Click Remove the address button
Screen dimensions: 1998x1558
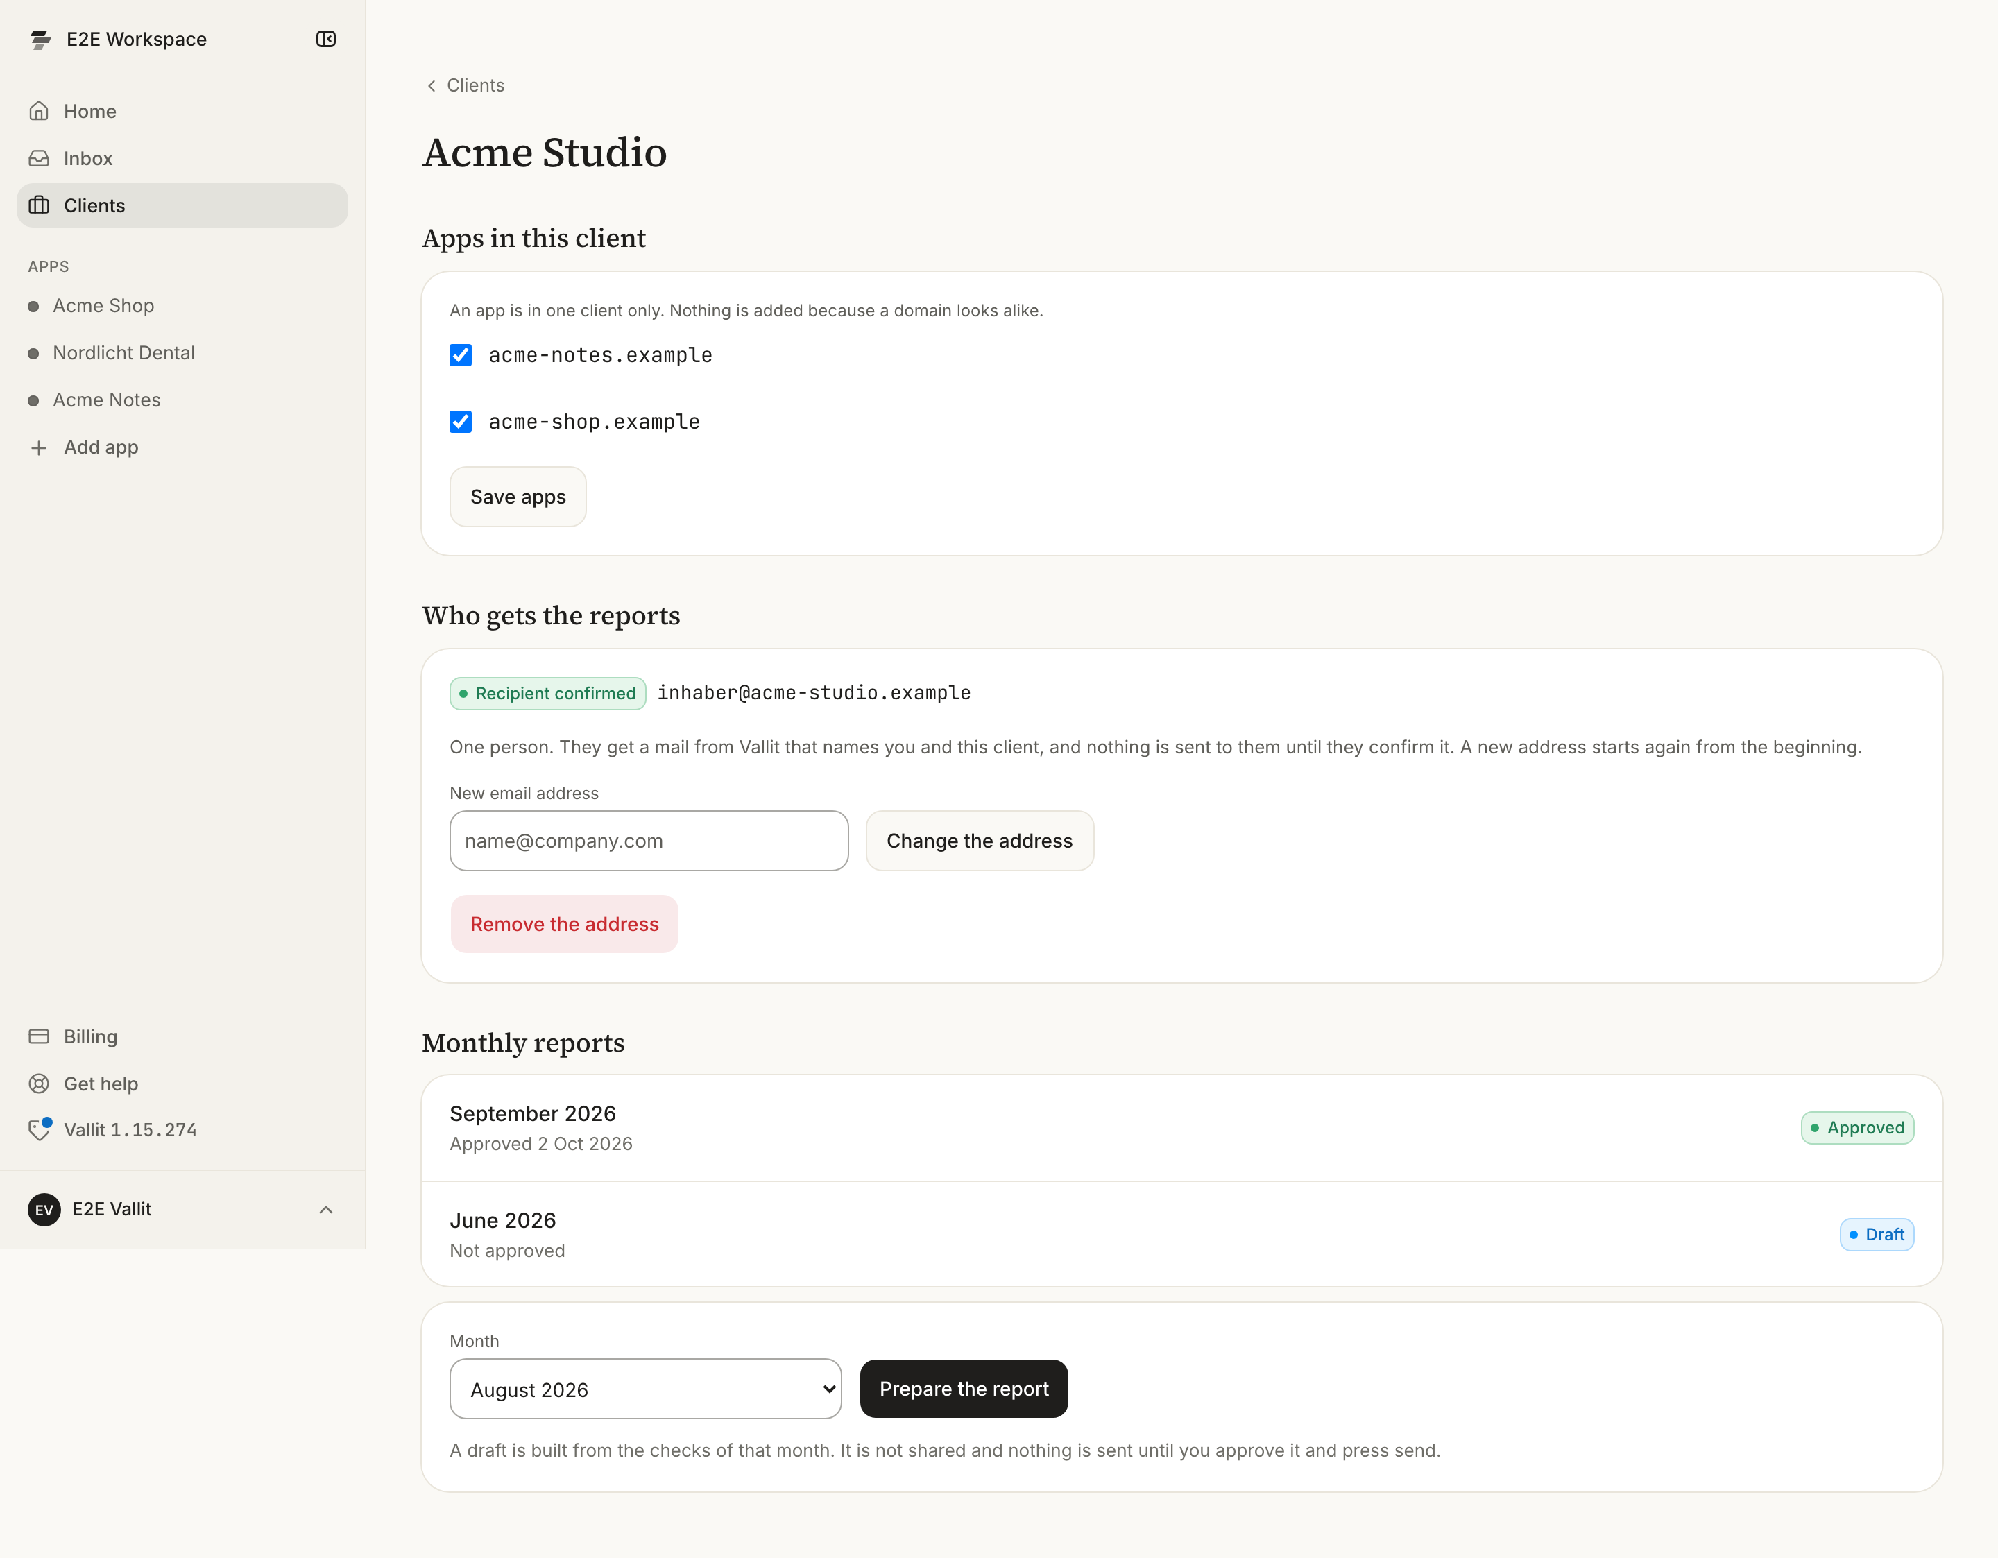(x=565, y=924)
